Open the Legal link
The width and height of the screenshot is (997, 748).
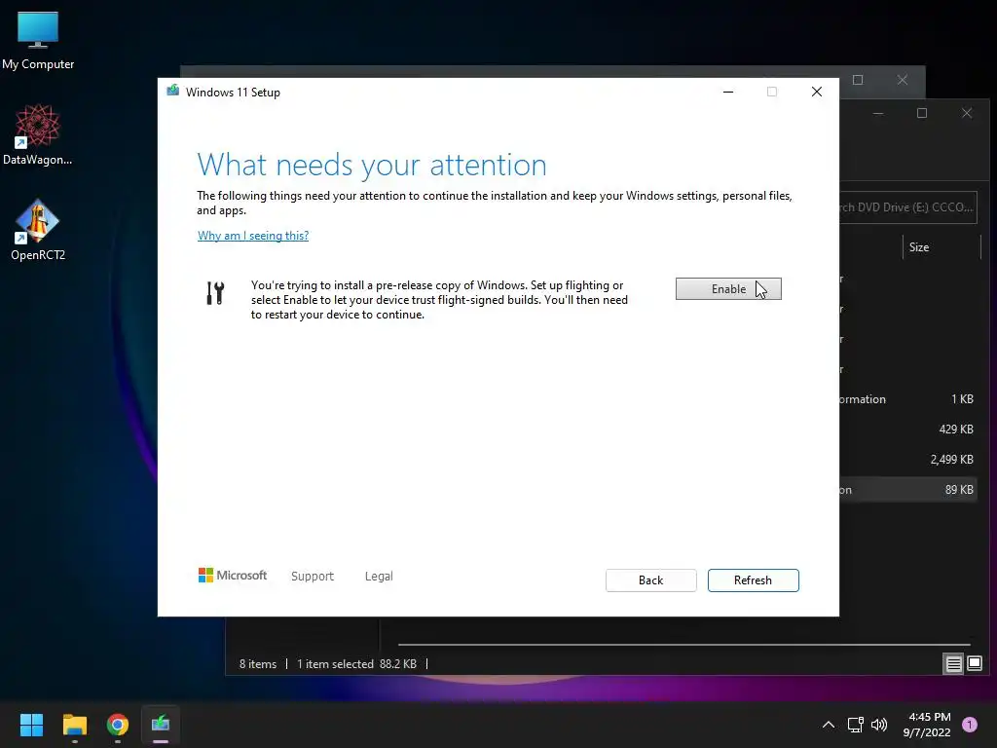point(379,576)
